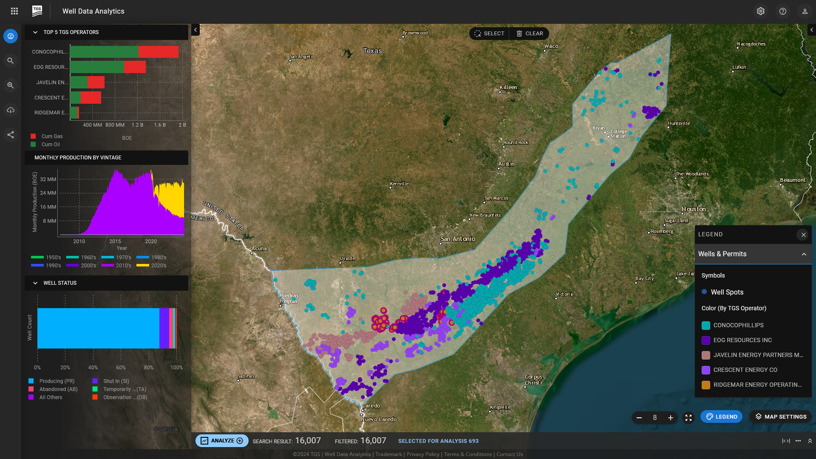
Task: Click the share icon in sidebar
Action: [11, 135]
